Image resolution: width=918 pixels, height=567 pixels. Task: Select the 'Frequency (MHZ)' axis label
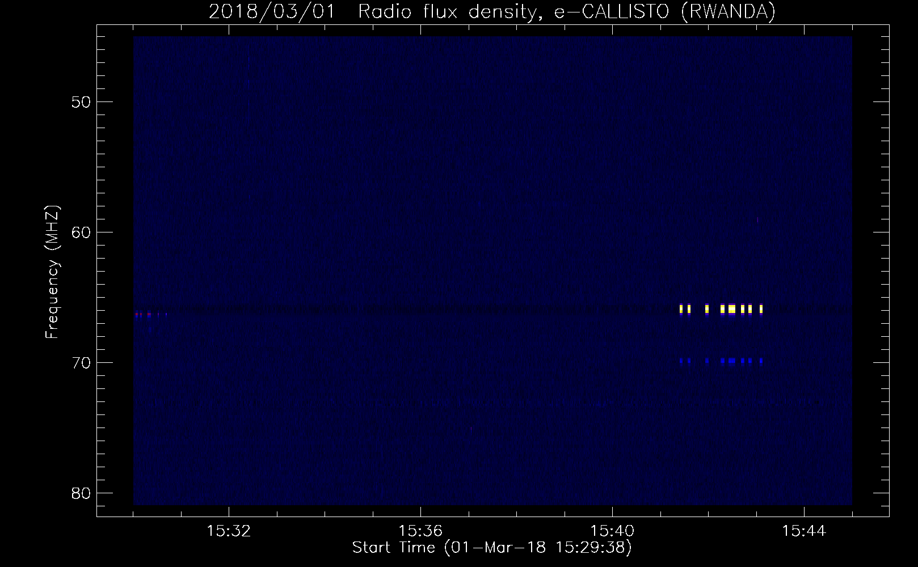[x=52, y=272]
